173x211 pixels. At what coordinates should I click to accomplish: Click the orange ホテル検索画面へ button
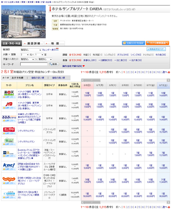click(157, 43)
